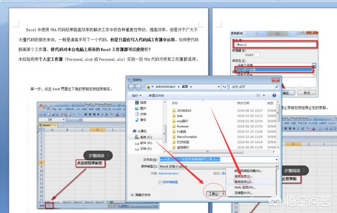Choose 保存选项(S)... menu item
The height and width of the screenshot is (213, 337).
[x=243, y=176]
